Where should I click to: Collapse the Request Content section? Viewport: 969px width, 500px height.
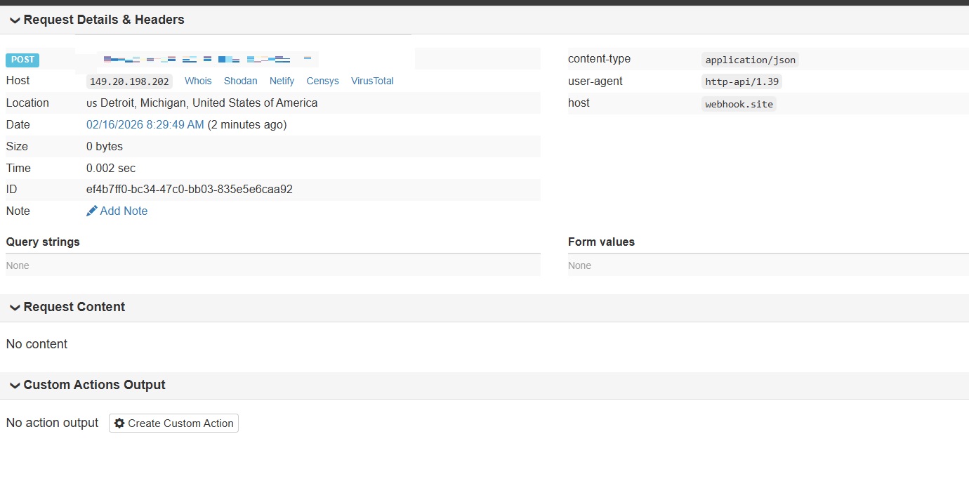(x=14, y=307)
